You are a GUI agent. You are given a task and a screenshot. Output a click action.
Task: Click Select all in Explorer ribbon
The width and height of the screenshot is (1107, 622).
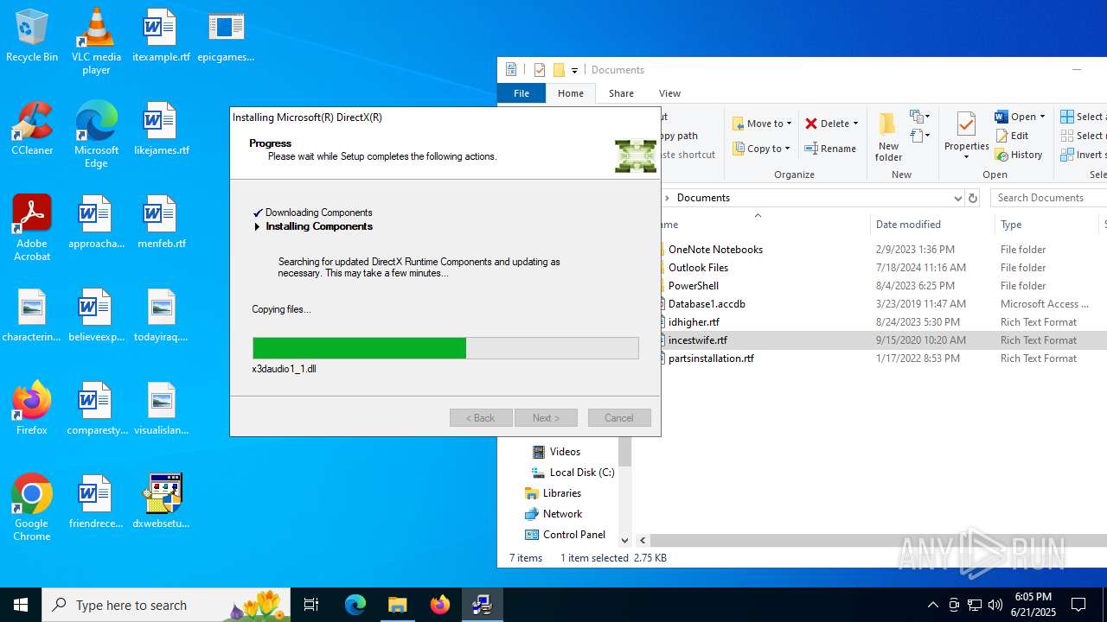click(x=1083, y=117)
